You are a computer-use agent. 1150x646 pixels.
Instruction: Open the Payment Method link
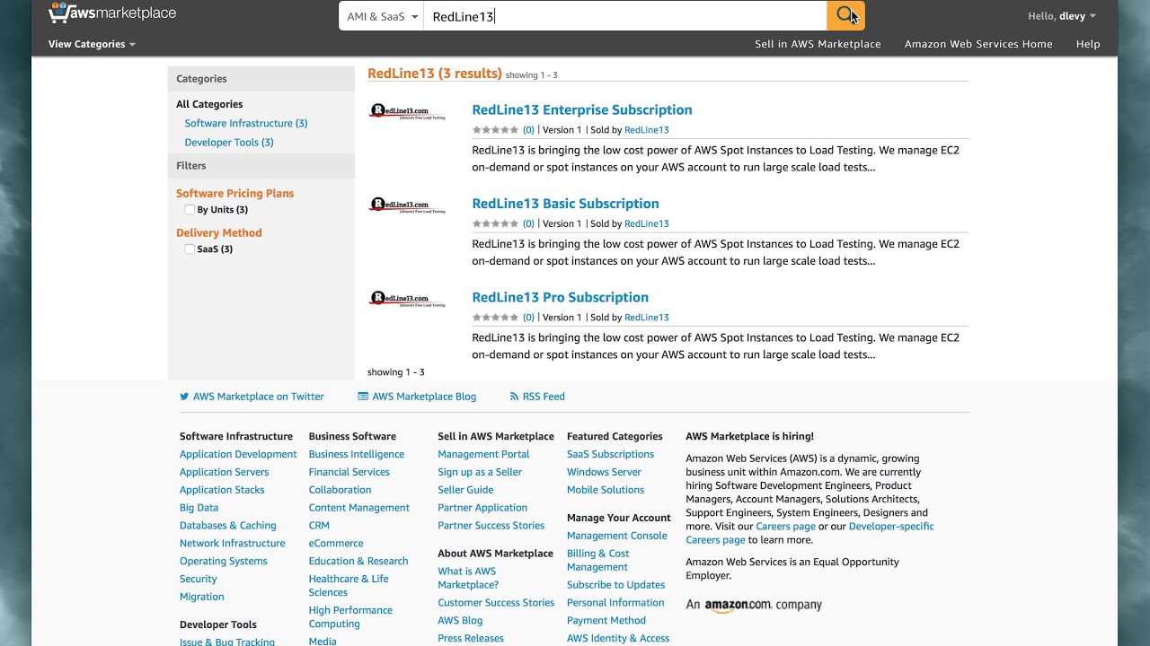(606, 621)
